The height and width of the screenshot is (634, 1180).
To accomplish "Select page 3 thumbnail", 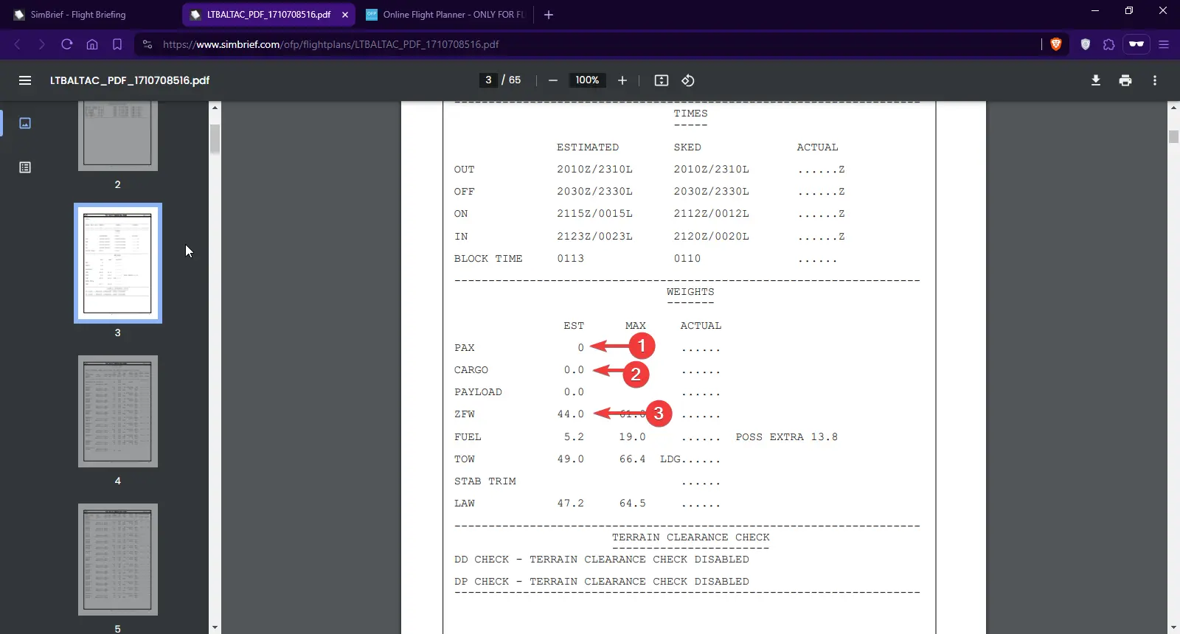I will [x=118, y=263].
